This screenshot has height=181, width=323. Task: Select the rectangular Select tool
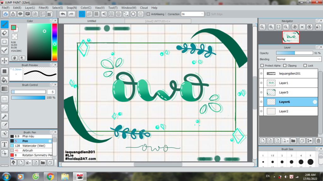[4, 99]
